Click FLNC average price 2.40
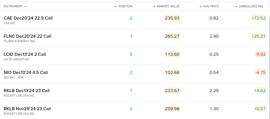270x119 pixels. click(x=214, y=36)
